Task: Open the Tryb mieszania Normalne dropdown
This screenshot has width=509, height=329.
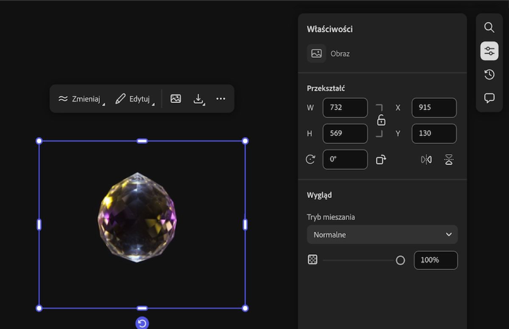Action: point(382,234)
